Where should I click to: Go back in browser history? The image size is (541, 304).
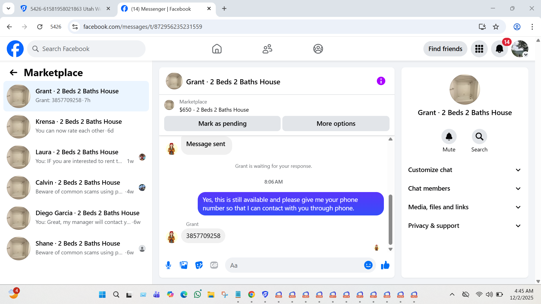click(x=9, y=27)
